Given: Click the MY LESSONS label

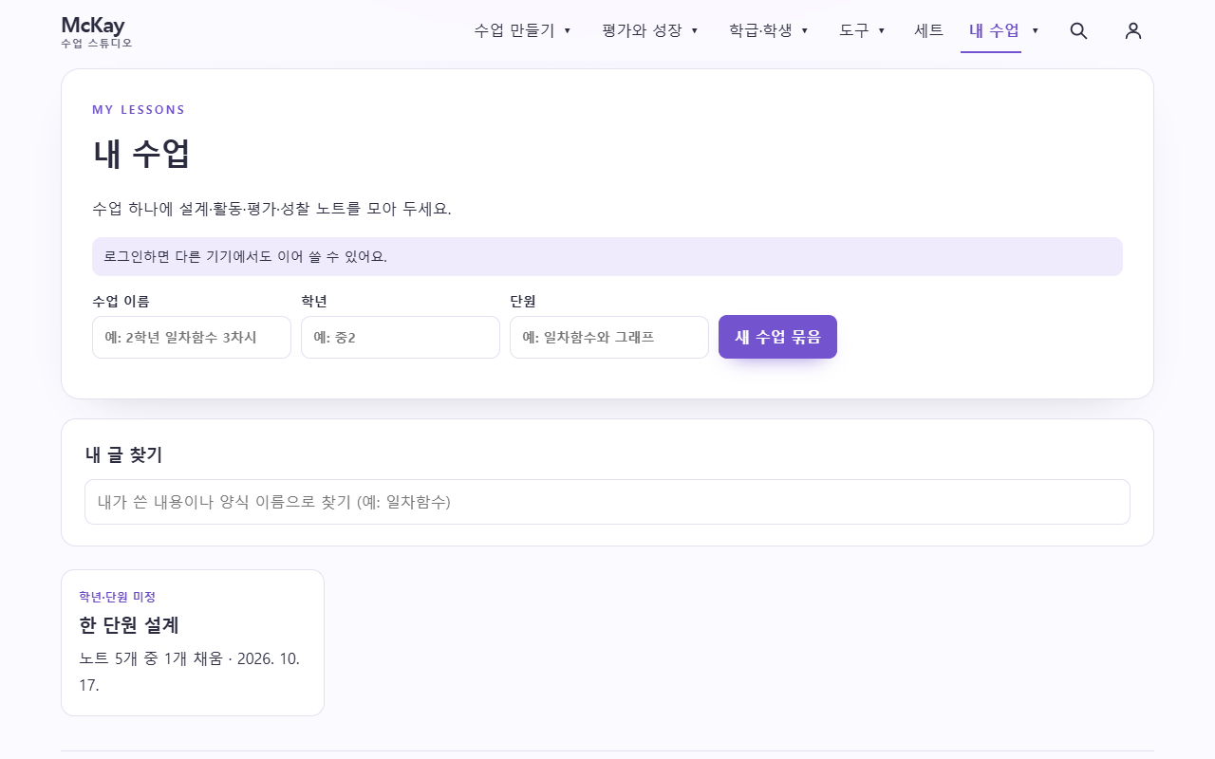Looking at the screenshot, I should (139, 110).
